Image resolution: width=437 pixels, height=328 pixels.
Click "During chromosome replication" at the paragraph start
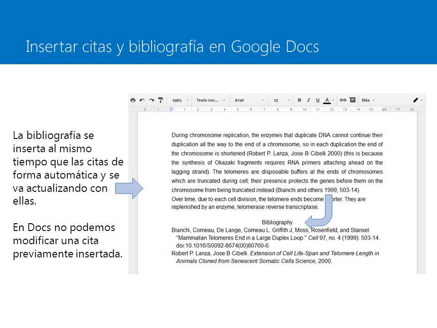[x=210, y=135]
